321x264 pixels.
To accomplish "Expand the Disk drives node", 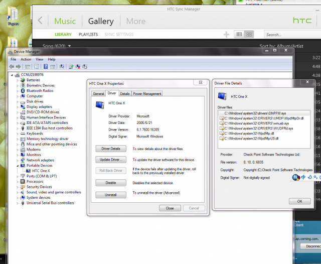I will pyautogui.click(x=18, y=101).
